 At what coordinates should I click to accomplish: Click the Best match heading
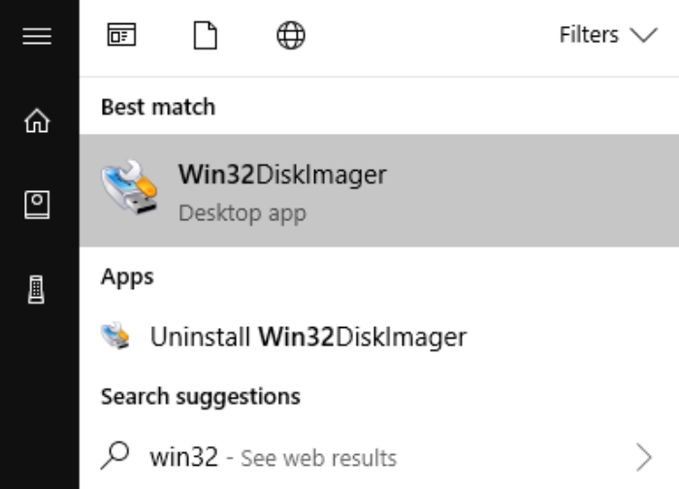(158, 106)
